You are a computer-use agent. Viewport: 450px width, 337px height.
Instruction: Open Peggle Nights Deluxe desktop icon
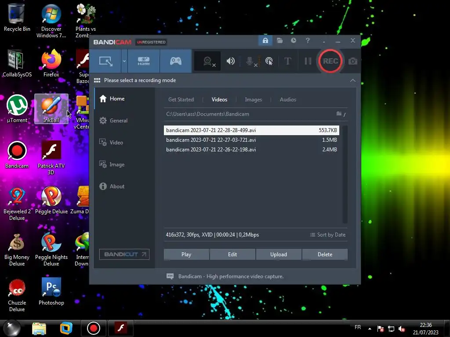51,249
